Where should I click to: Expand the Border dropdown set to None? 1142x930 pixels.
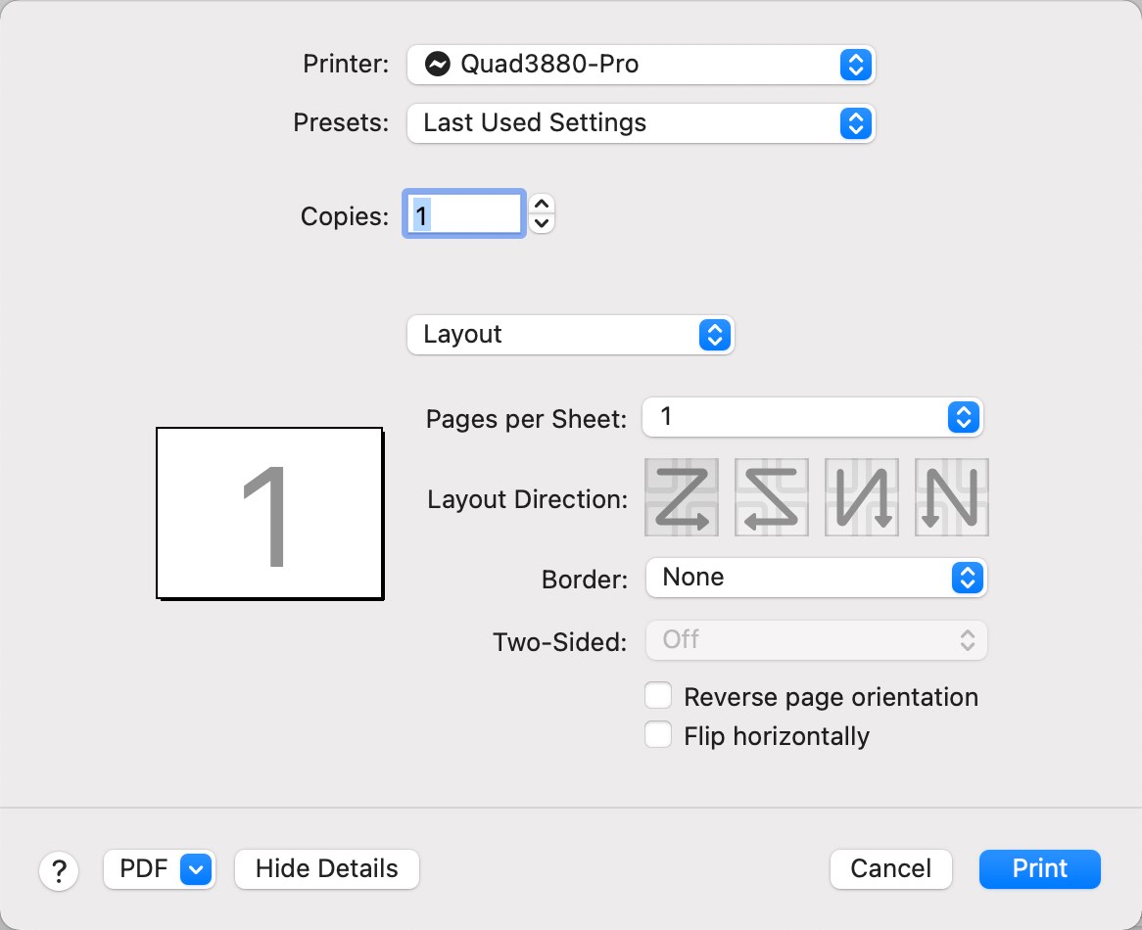coord(816,578)
